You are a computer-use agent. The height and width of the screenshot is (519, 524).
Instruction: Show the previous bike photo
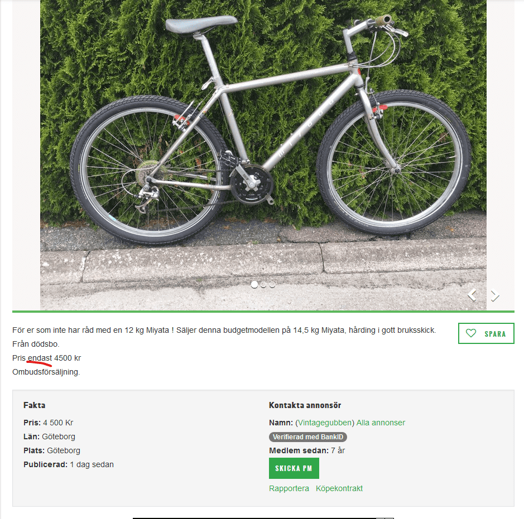pyautogui.click(x=472, y=295)
